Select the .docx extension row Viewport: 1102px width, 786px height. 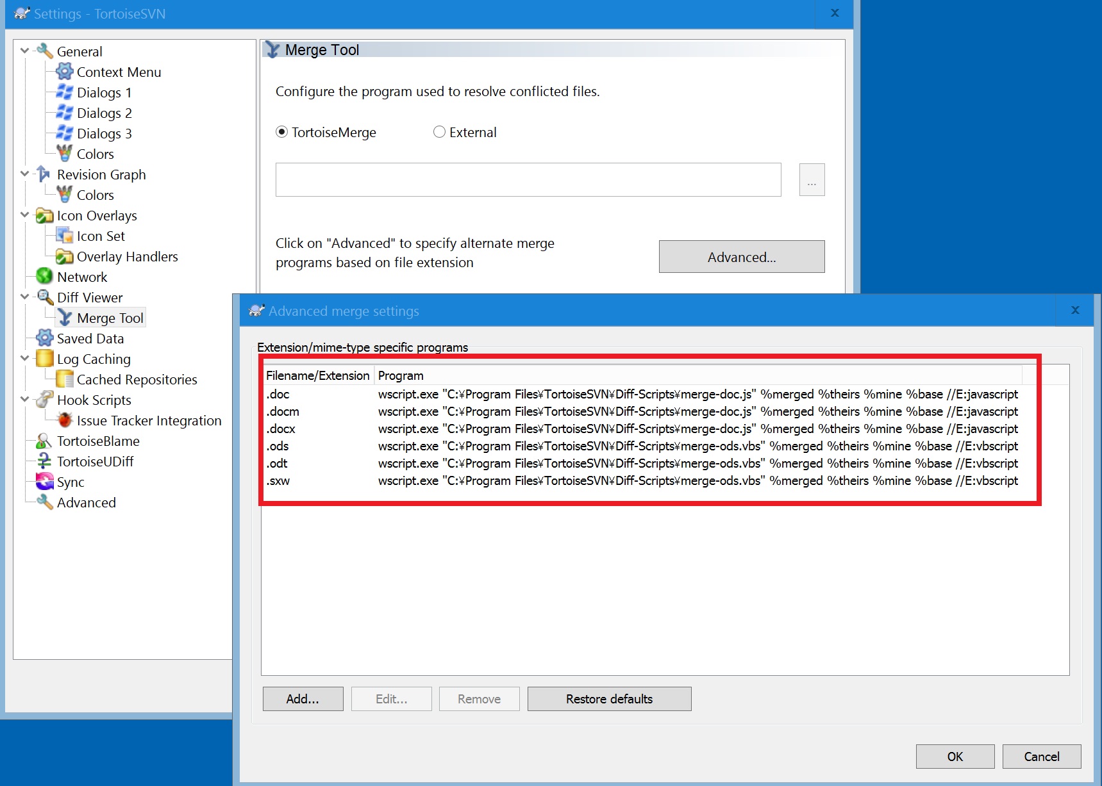click(x=642, y=429)
